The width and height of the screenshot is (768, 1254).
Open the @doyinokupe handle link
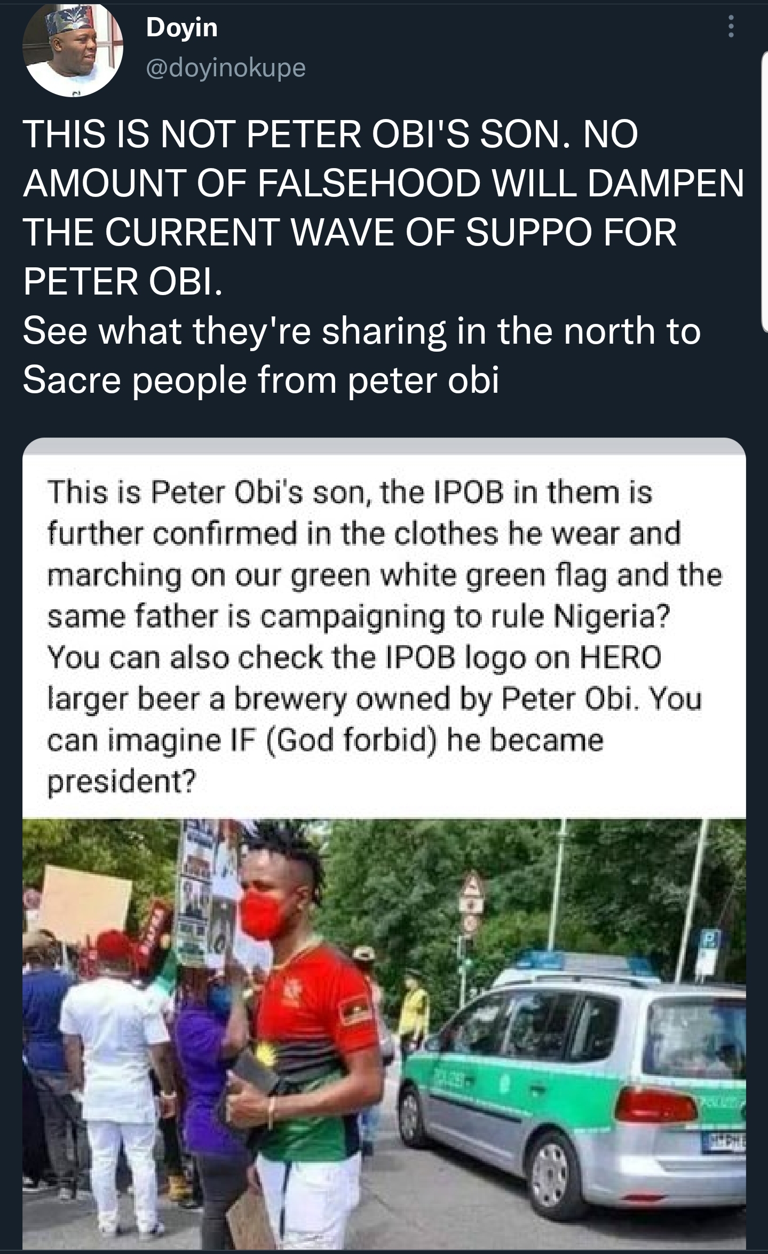point(225,67)
